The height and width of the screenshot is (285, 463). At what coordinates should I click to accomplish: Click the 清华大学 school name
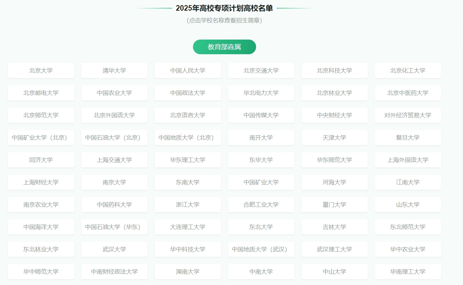(114, 70)
